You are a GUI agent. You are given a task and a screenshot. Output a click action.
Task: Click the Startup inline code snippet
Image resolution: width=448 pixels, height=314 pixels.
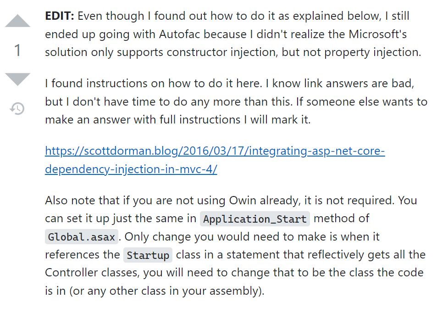(x=148, y=255)
